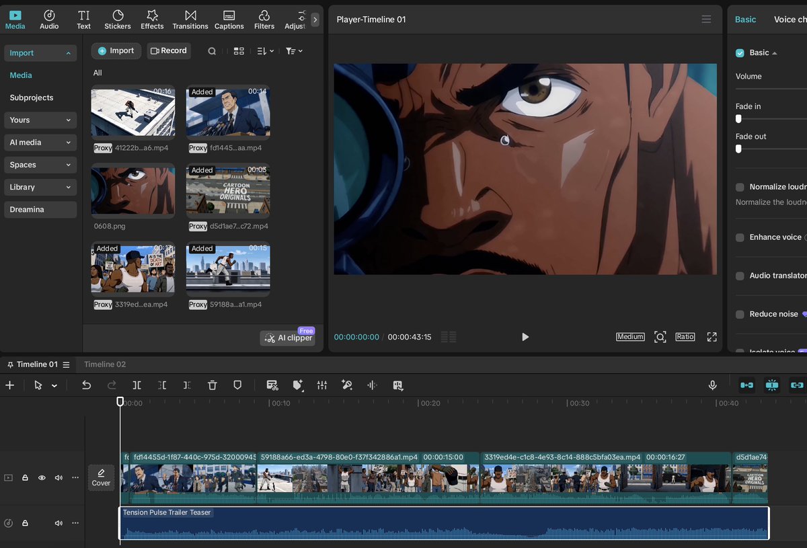Mute the video track speaker icon
This screenshot has width=807, height=548.
[x=59, y=478]
